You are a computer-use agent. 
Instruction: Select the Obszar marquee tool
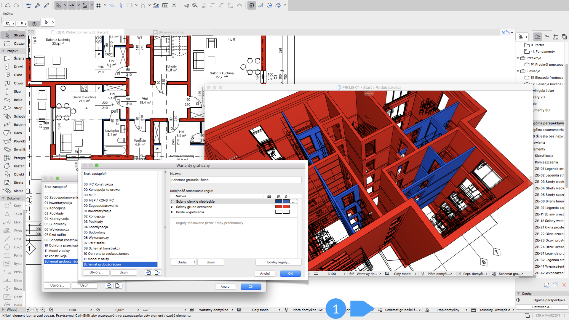[13, 44]
